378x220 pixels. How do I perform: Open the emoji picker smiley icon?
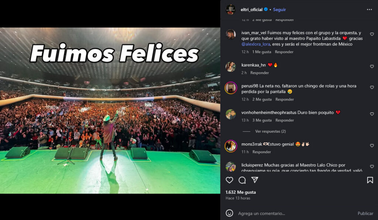(229, 213)
